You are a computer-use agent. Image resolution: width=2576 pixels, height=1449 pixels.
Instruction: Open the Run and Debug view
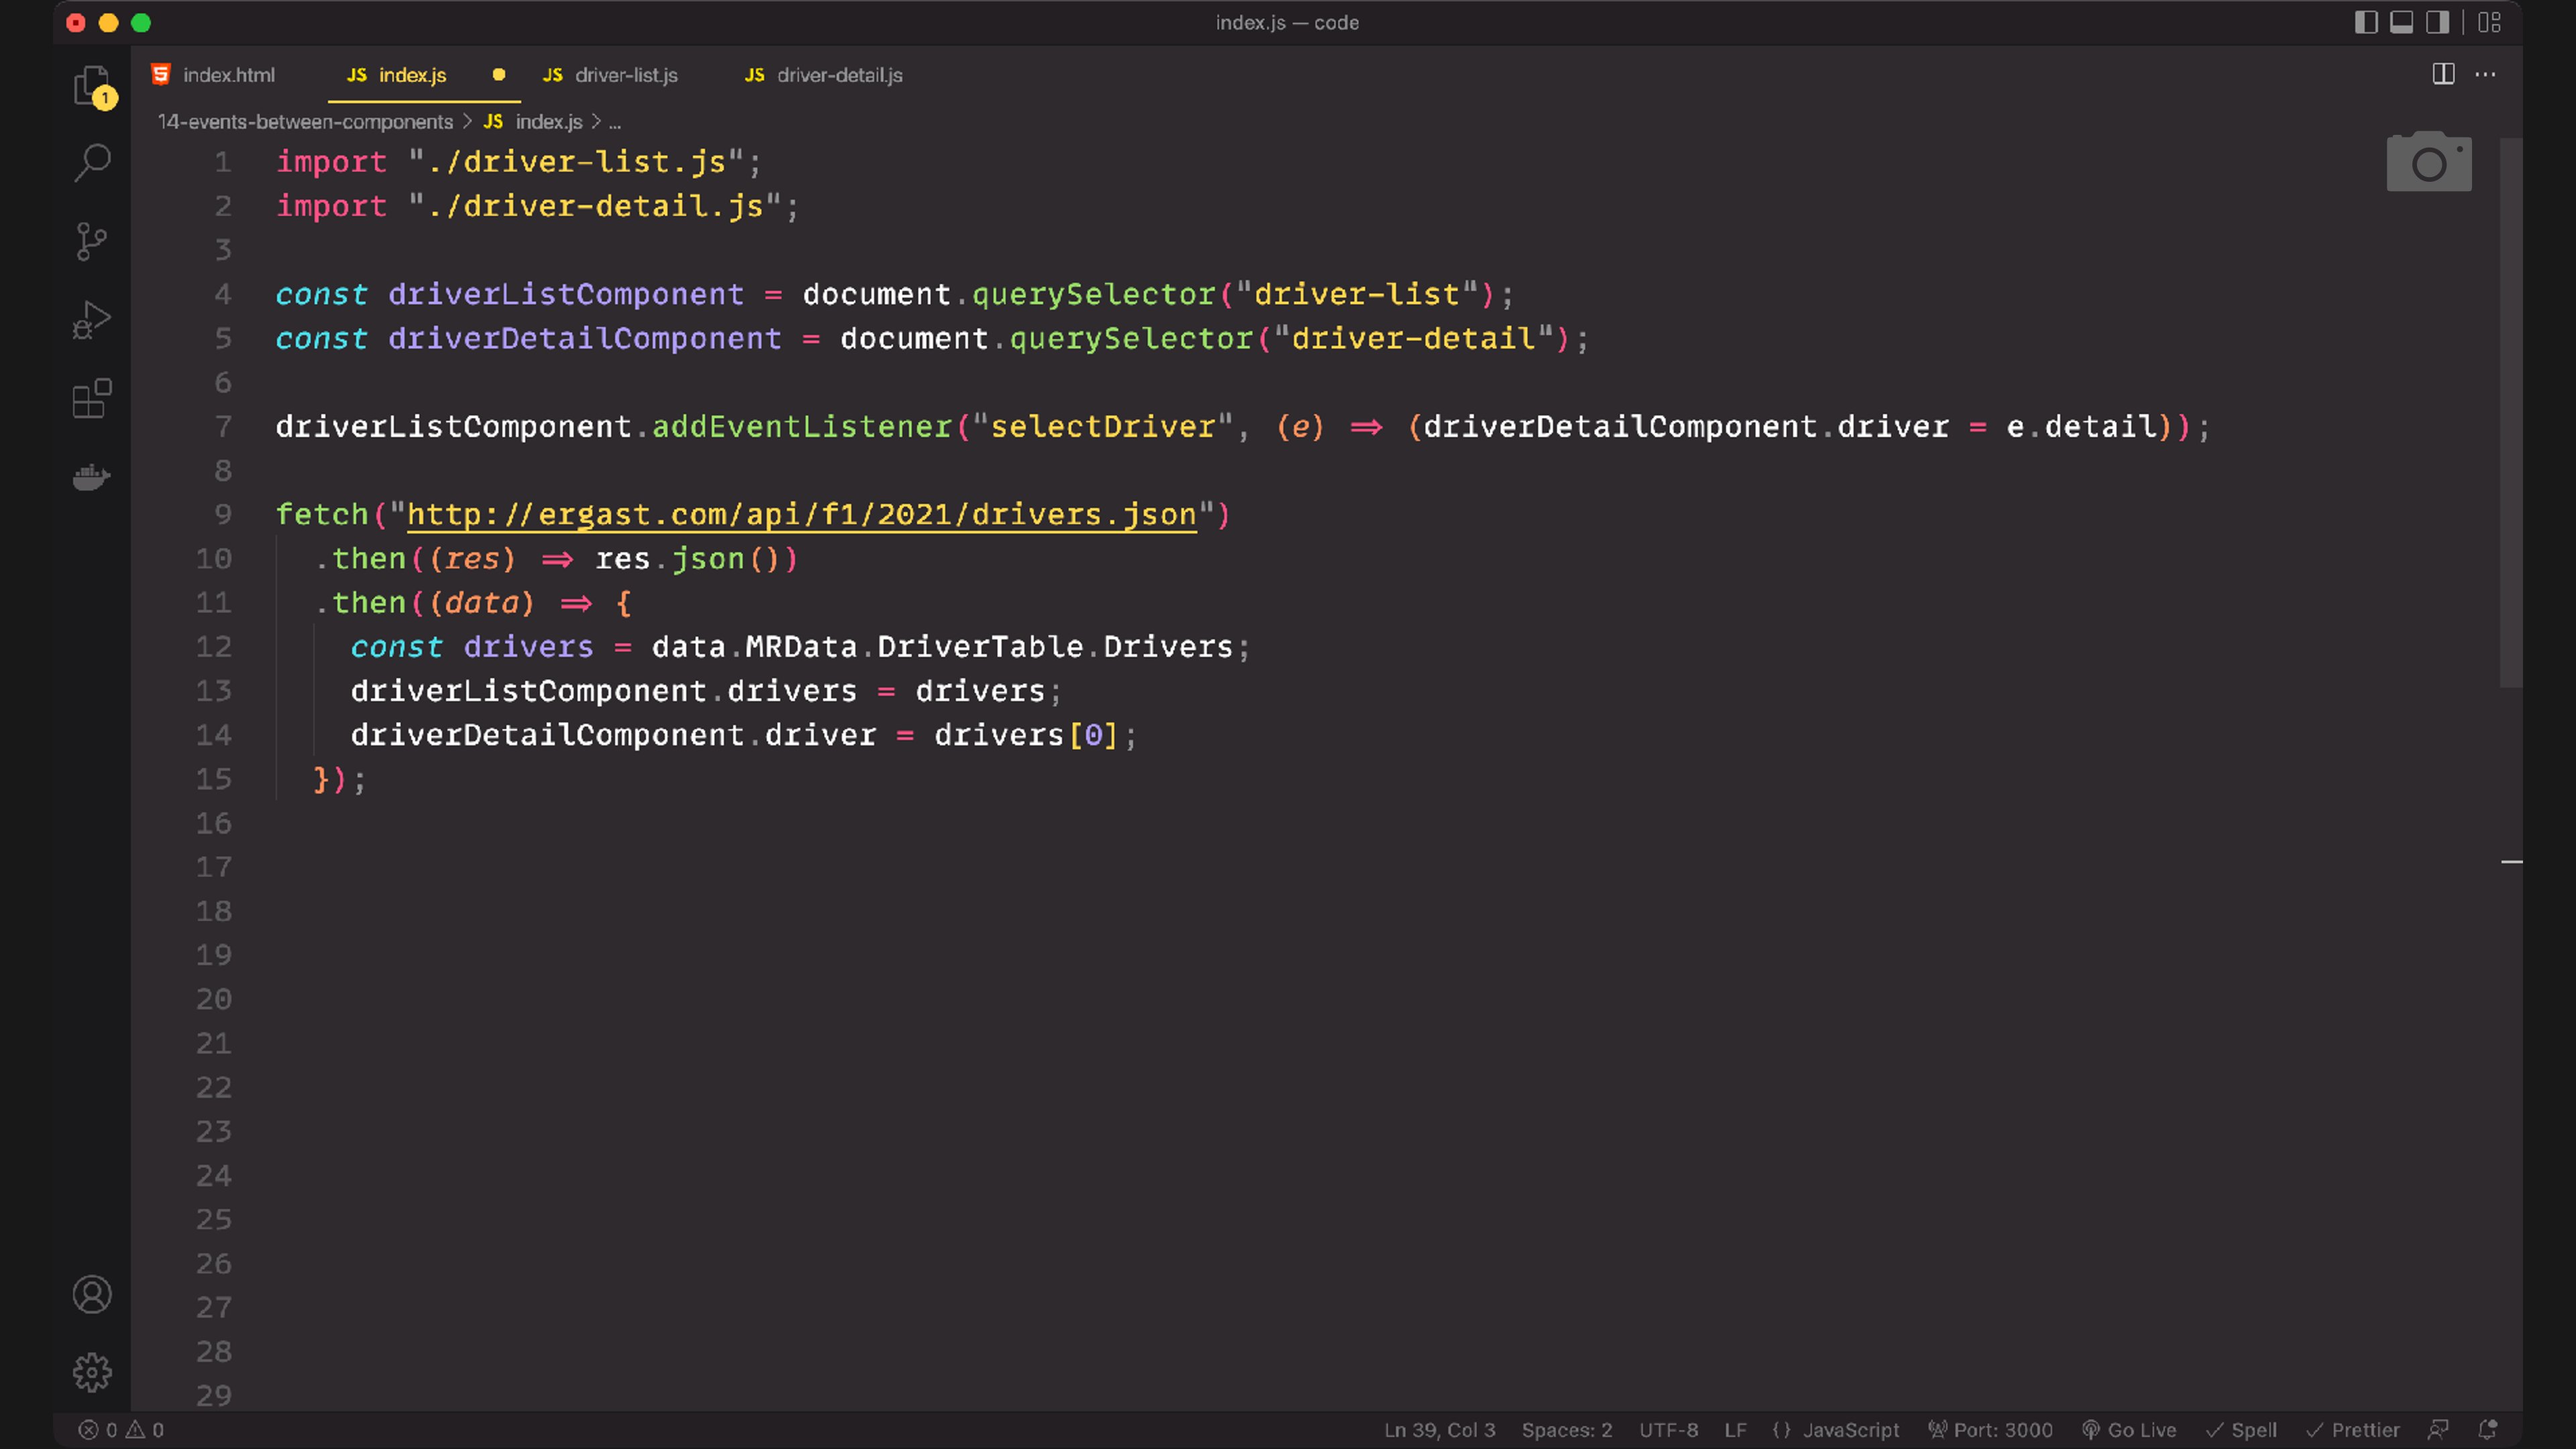coord(92,320)
